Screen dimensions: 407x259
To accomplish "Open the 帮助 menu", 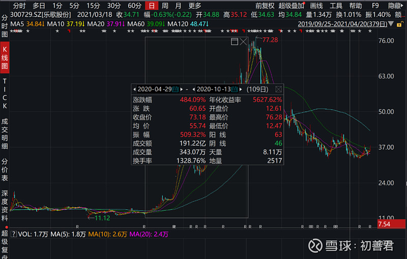I will (x=356, y=6).
